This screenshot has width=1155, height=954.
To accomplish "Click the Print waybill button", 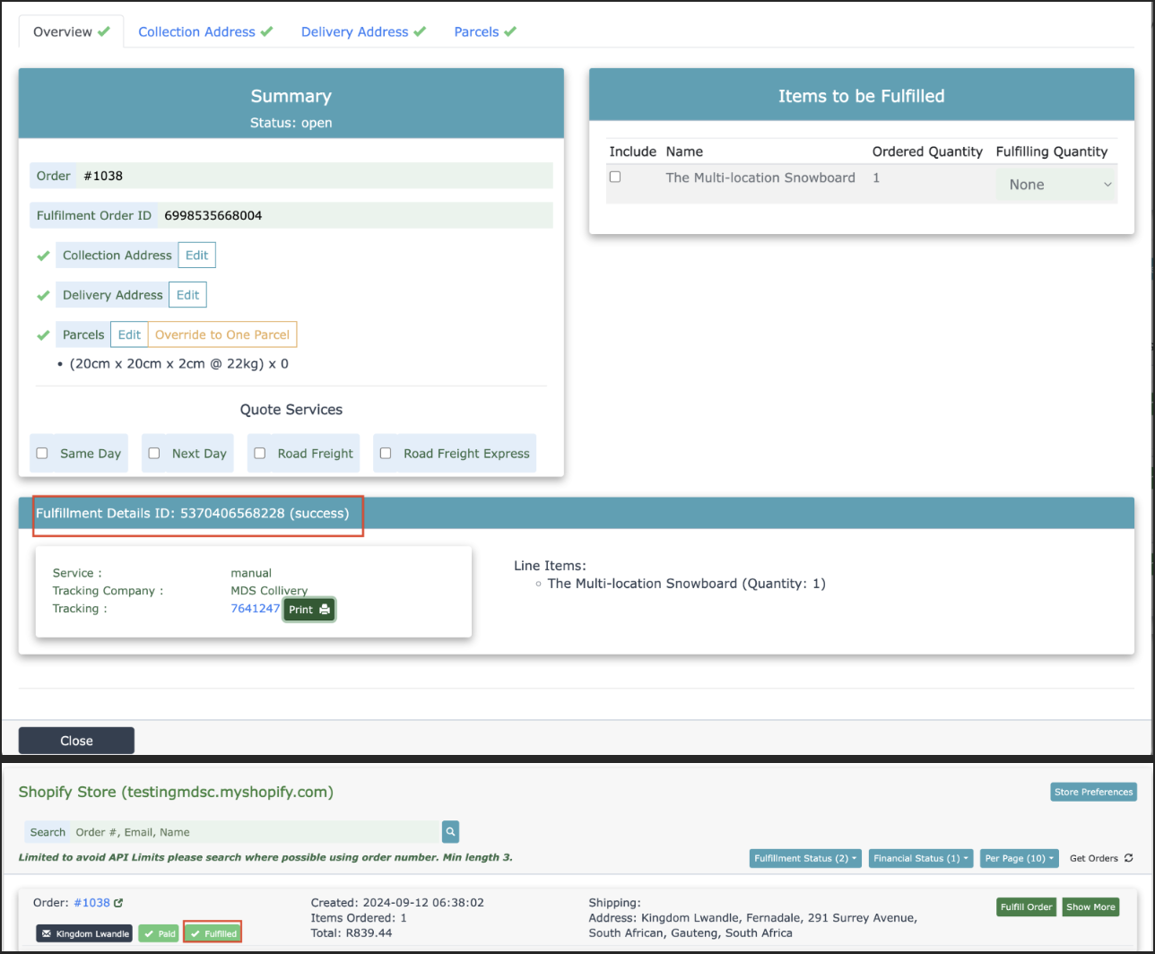I will pos(309,610).
